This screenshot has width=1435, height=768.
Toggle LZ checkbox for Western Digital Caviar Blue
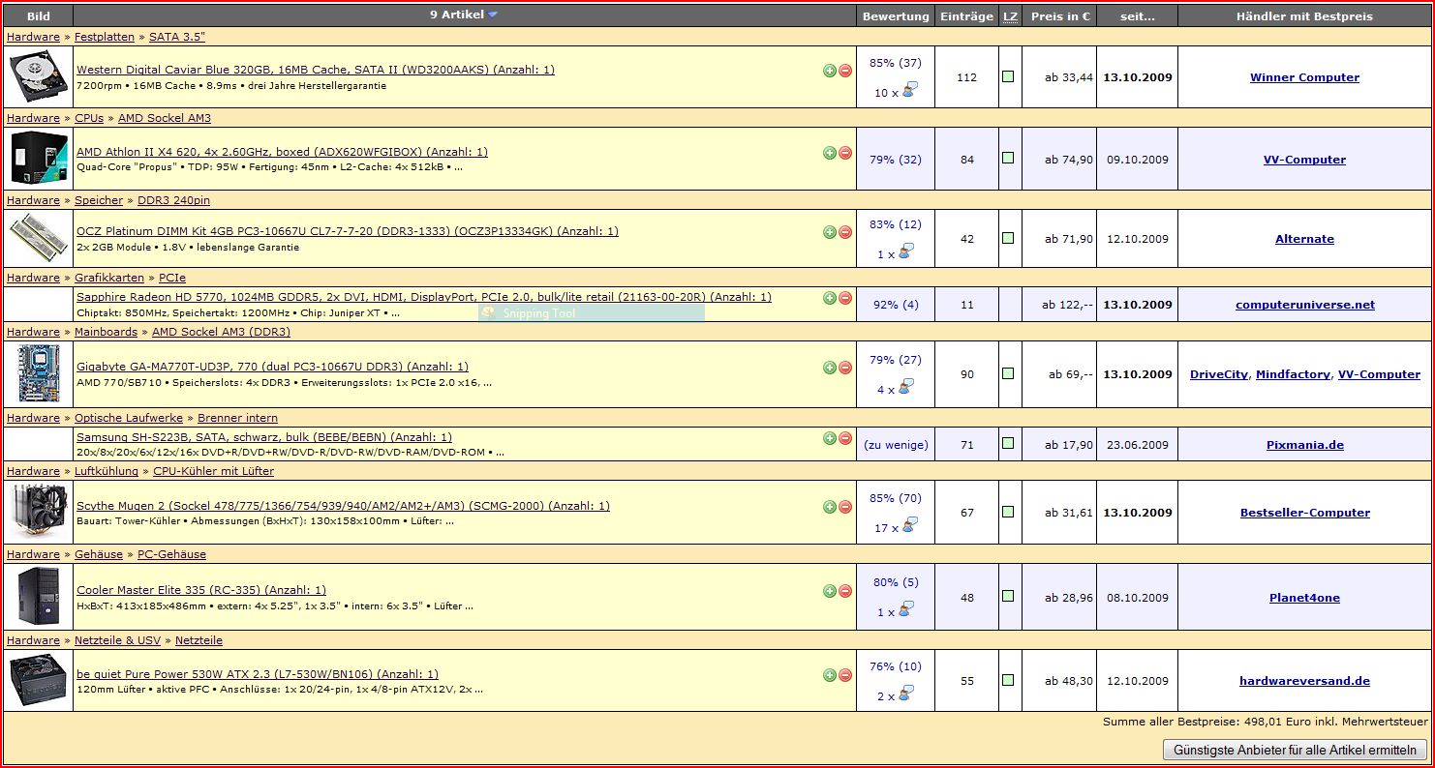(1008, 75)
